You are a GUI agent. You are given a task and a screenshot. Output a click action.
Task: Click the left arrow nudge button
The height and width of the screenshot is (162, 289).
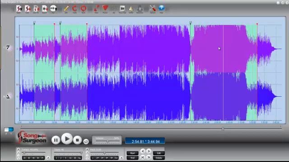[x=143, y=151]
